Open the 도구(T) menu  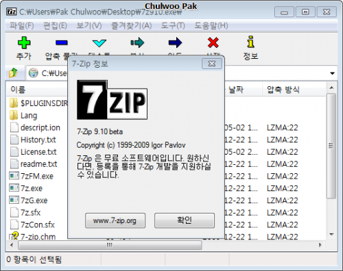click(x=173, y=25)
